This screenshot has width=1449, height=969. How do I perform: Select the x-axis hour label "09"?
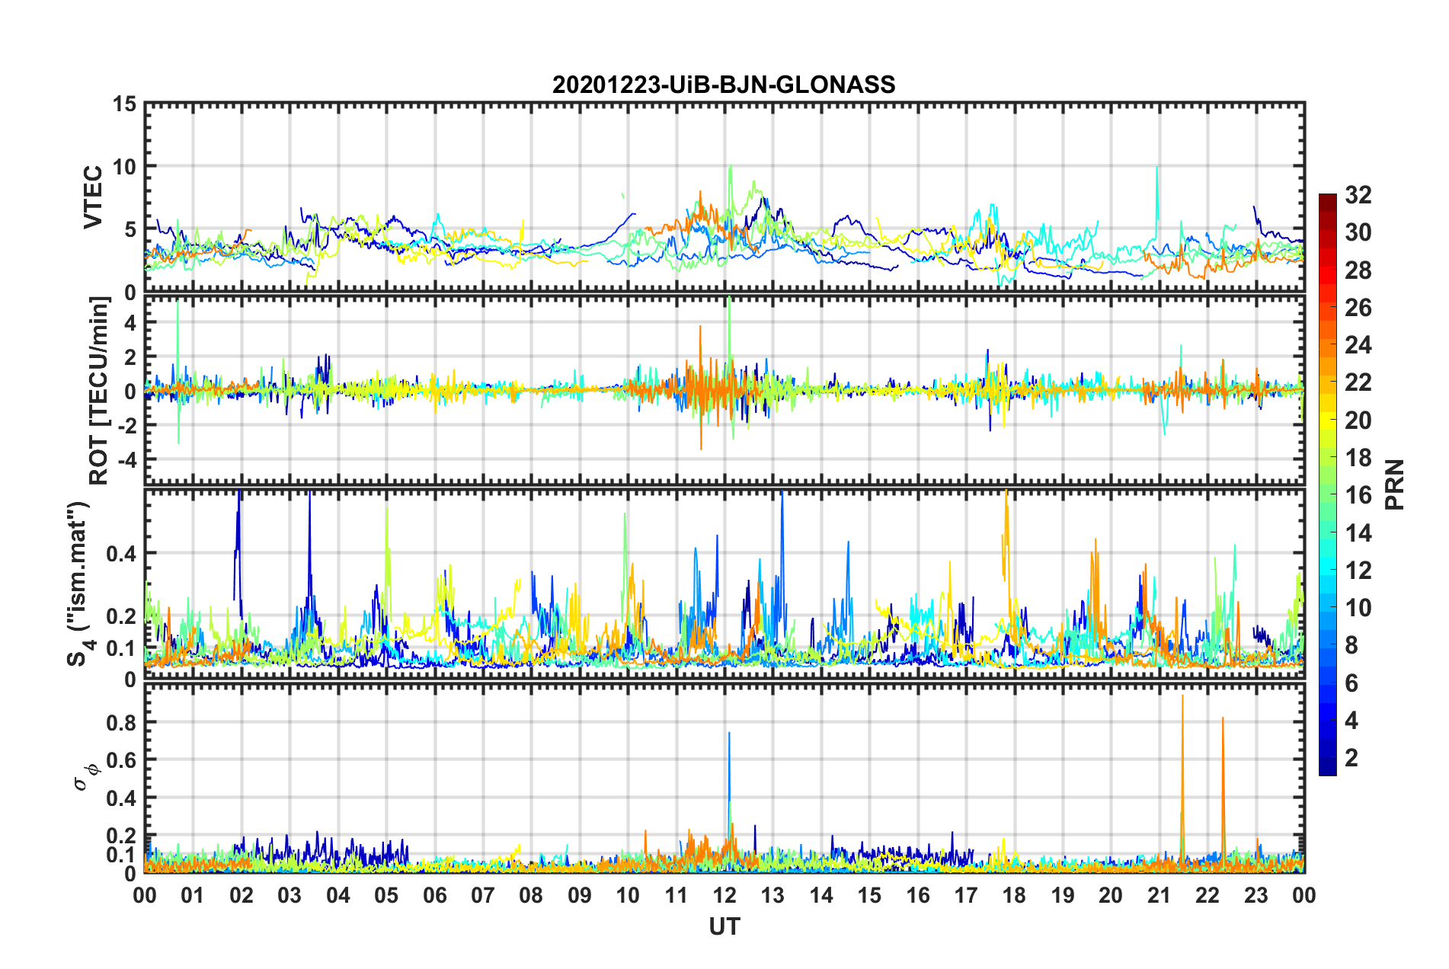pyautogui.click(x=580, y=895)
